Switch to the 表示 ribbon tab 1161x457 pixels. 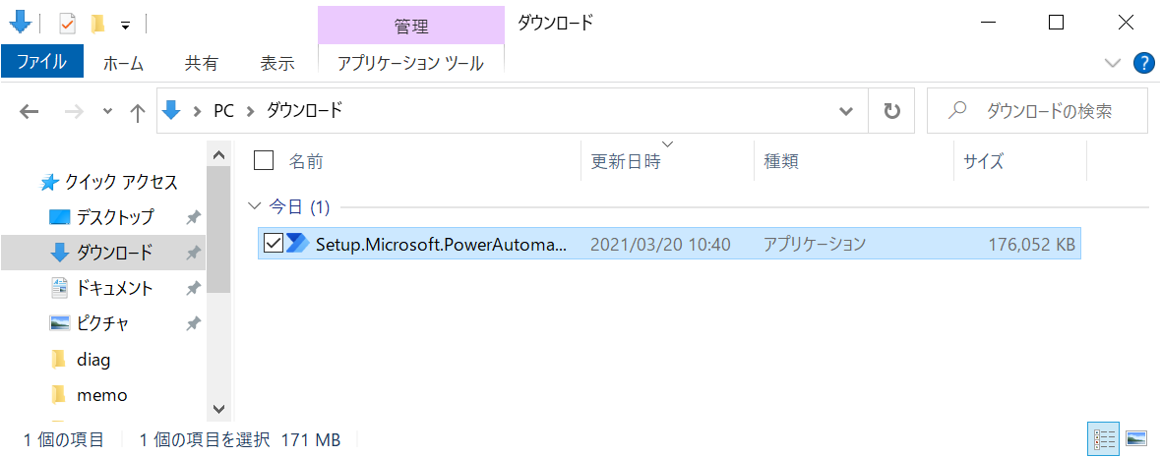276,63
